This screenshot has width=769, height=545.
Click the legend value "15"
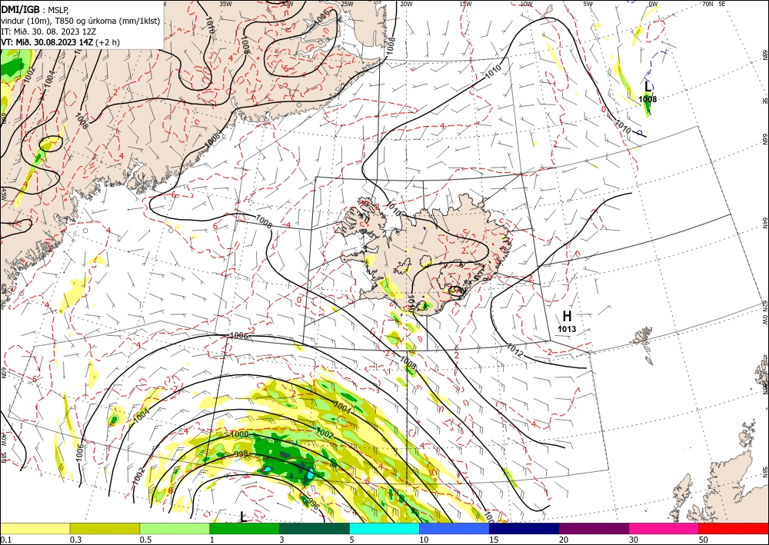coord(494,540)
